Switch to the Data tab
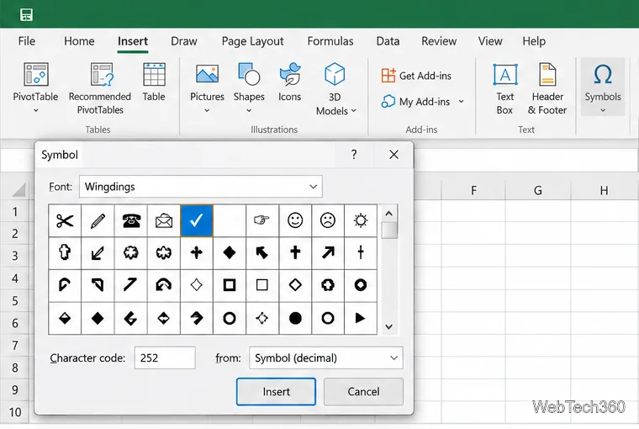 (388, 41)
